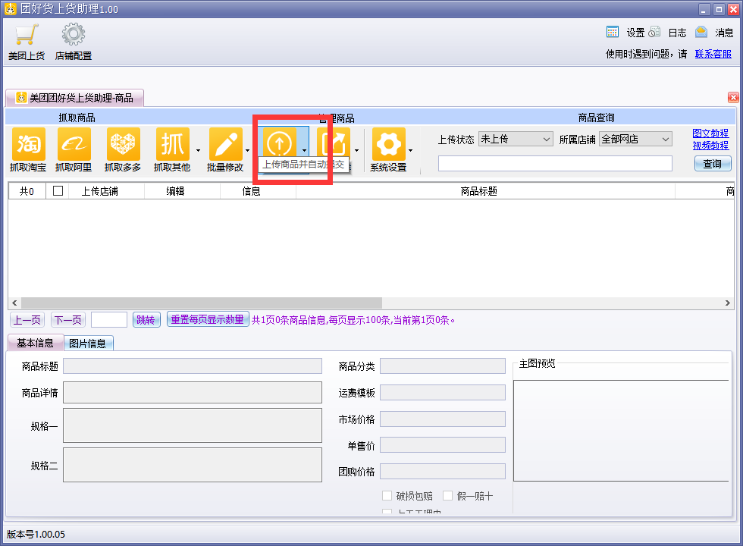743x546 pixels.
Task: Check the 破损包赔 checkbox
Action: (x=387, y=496)
